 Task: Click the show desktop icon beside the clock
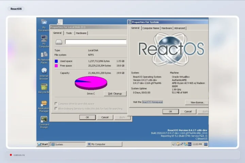[206, 144]
